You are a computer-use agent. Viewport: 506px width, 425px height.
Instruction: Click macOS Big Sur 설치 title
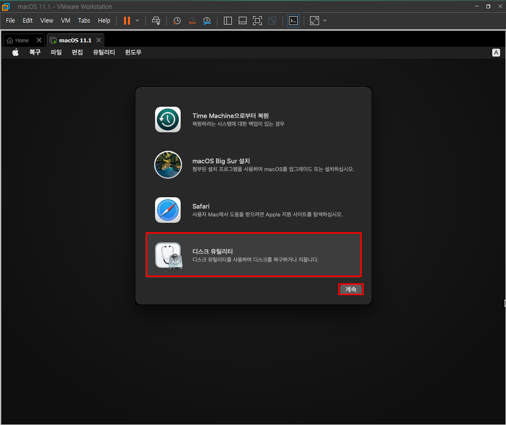click(x=221, y=161)
